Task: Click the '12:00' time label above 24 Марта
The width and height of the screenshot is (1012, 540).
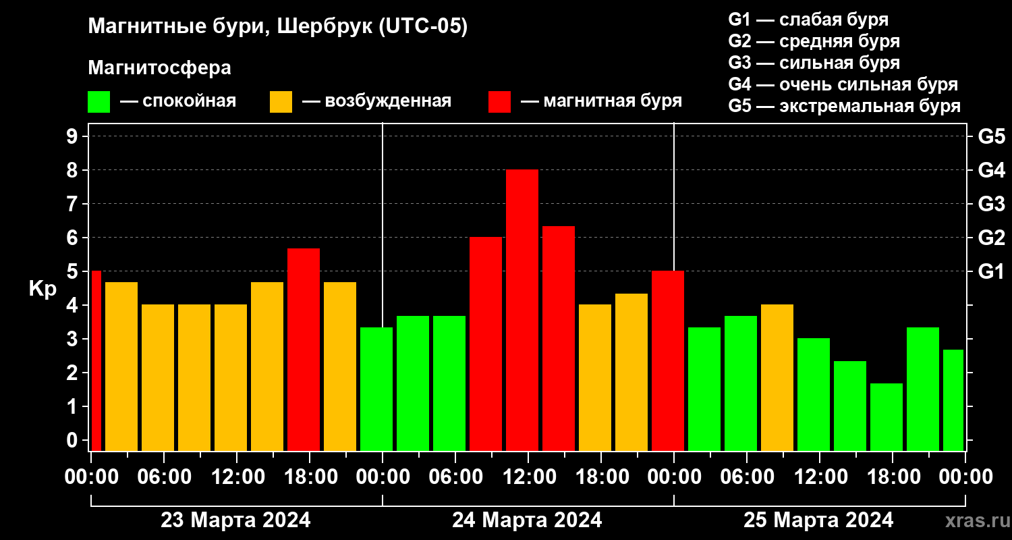Action: (528, 477)
